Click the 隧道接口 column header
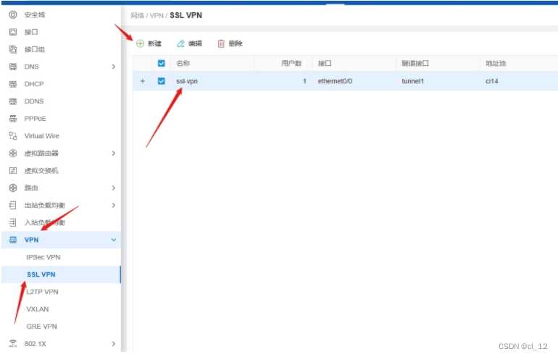The width and height of the screenshot is (558, 357). pyautogui.click(x=415, y=63)
